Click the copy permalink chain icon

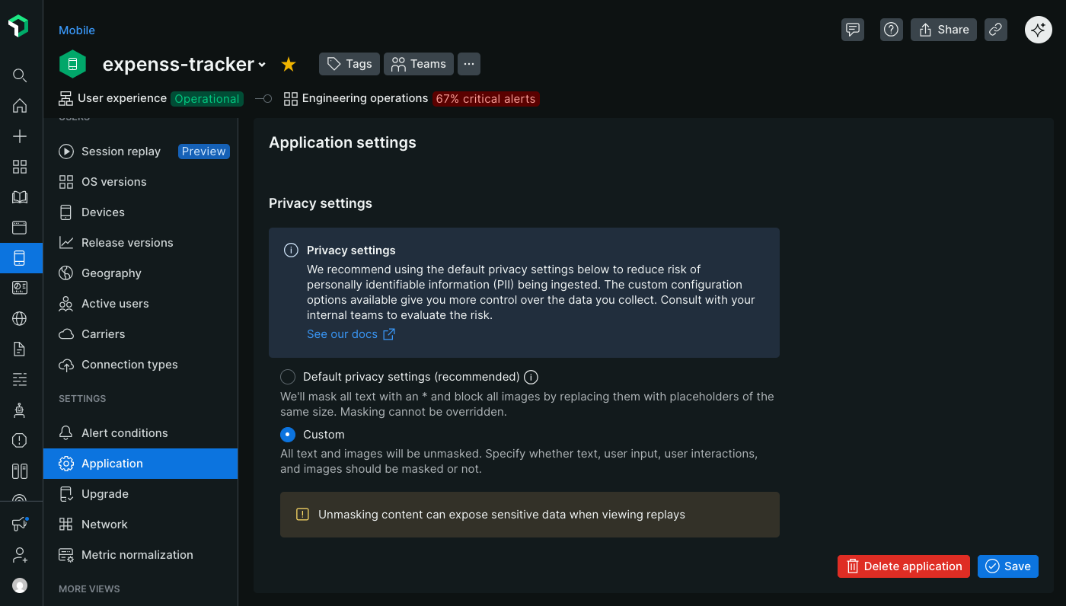pos(995,30)
